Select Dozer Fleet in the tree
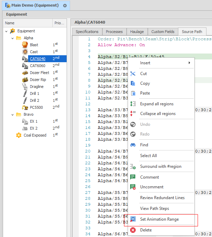212x237 pixels. pyautogui.click(x=40, y=73)
